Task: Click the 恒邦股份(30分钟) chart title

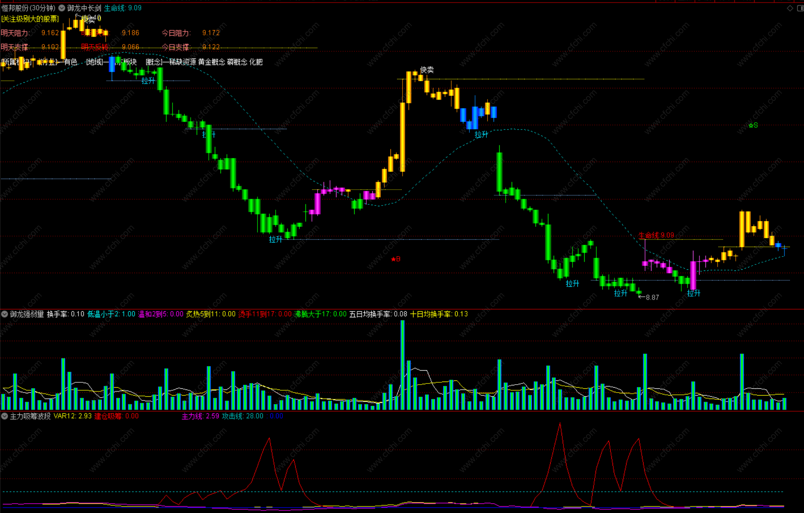Action: tap(28, 8)
